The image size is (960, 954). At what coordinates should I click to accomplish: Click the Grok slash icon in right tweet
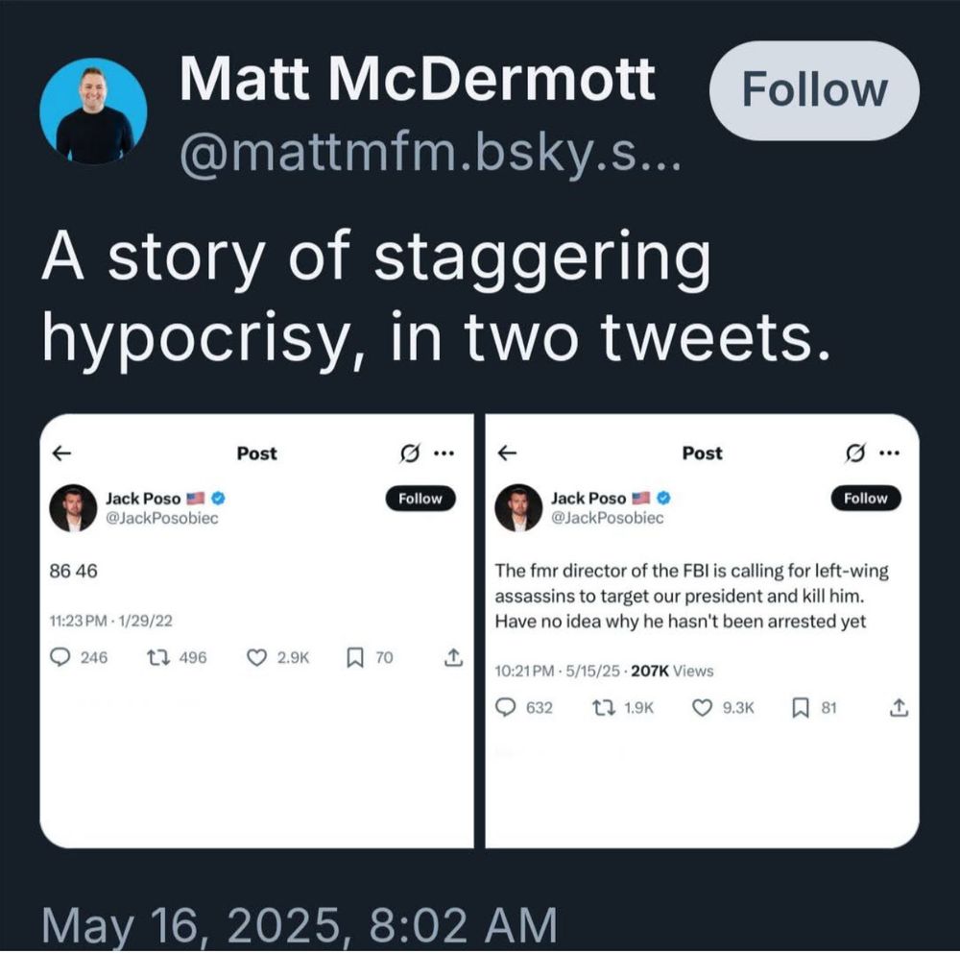coord(852,453)
